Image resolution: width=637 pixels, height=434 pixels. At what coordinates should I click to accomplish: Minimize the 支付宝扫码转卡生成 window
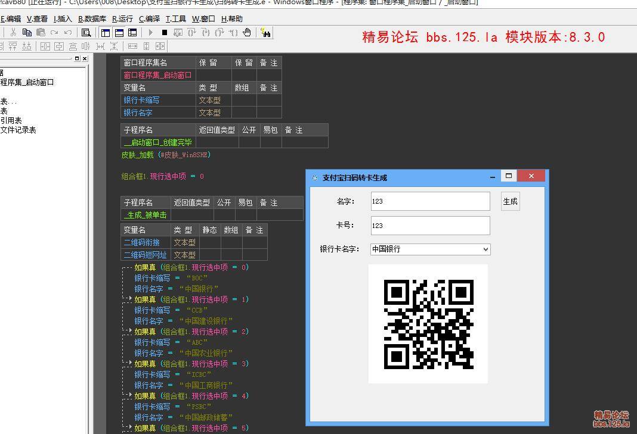click(x=493, y=177)
